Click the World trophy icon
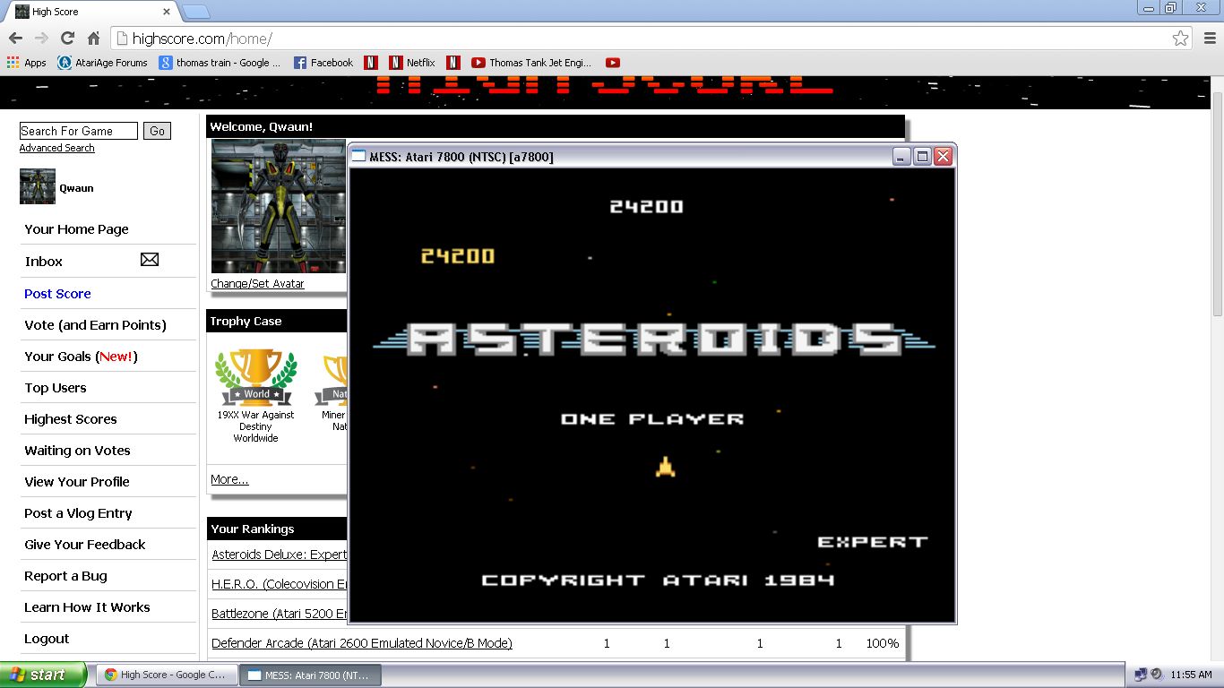This screenshot has height=688, width=1224. tap(256, 377)
